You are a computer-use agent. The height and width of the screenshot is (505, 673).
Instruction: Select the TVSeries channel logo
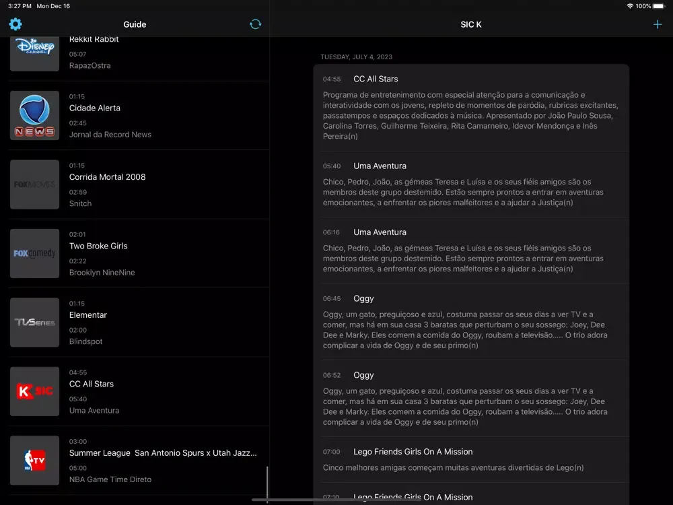coord(35,323)
